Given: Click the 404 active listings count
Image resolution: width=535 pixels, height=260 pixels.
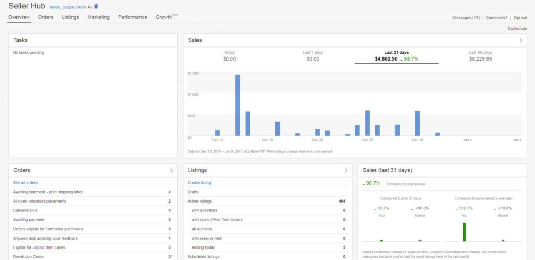Looking at the screenshot, I should (x=342, y=202).
